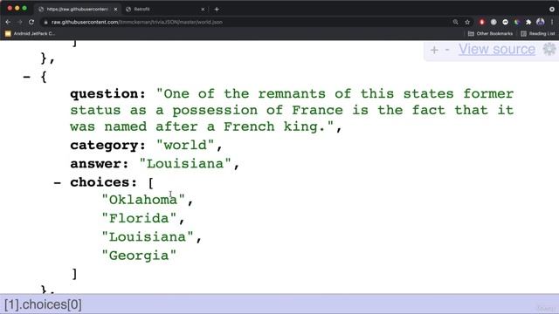Screen dimensions: 559x314
Task: Click the grey round extension icon
Action: pos(493,22)
